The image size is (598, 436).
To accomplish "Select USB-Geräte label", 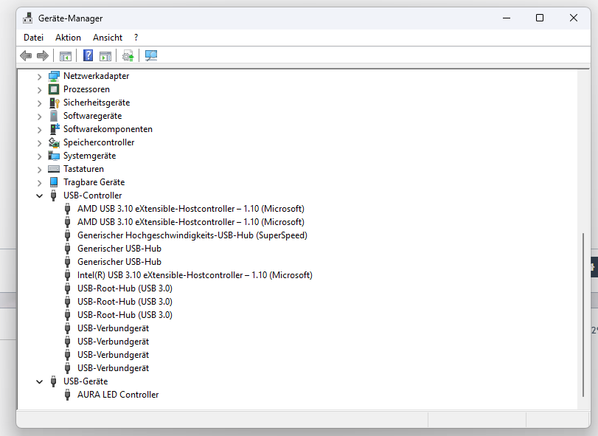I will 86,381.
